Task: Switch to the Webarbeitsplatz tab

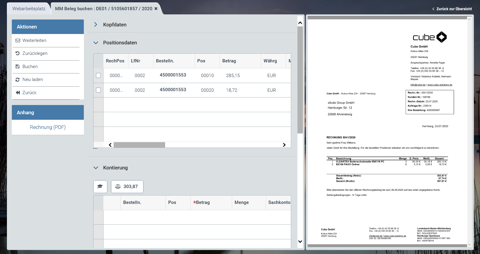Action: coord(29,9)
